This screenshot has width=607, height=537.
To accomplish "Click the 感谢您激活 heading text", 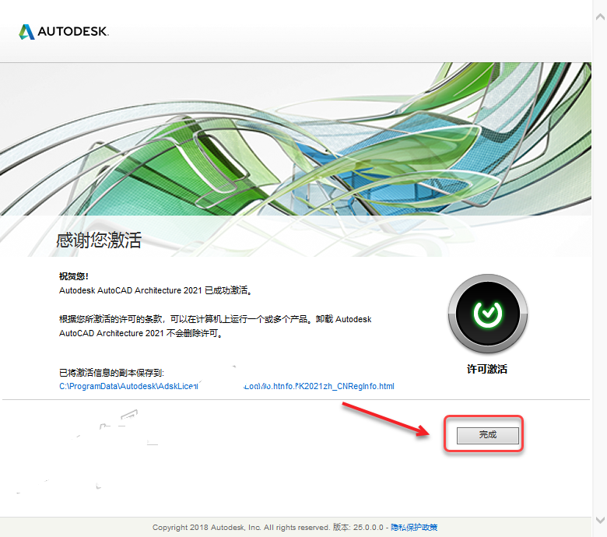I will [99, 240].
